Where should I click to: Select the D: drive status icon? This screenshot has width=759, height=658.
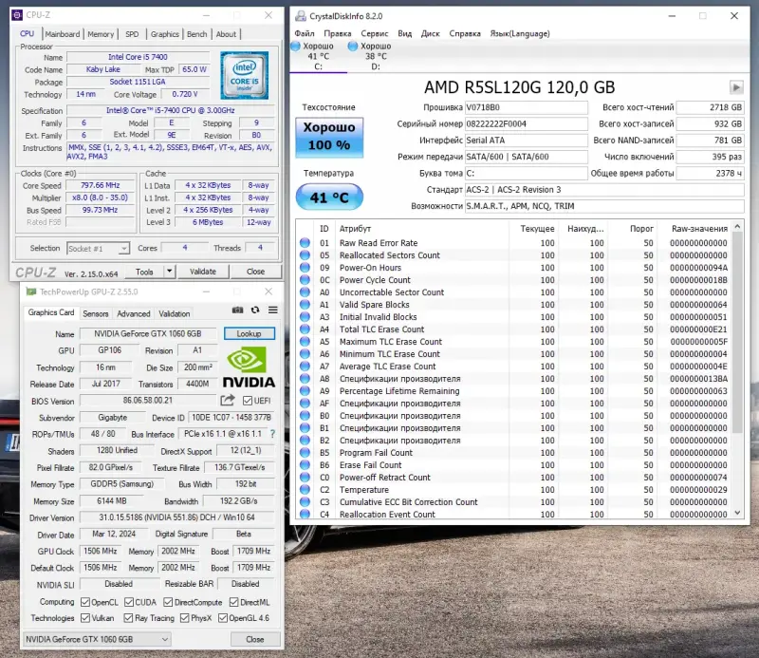[354, 47]
